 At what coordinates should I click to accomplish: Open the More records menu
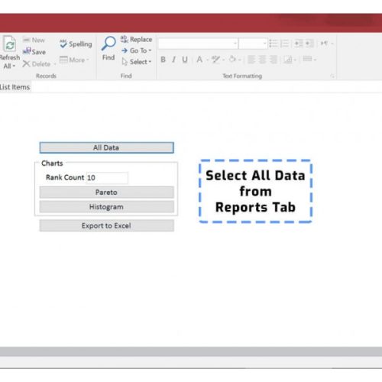click(x=74, y=60)
